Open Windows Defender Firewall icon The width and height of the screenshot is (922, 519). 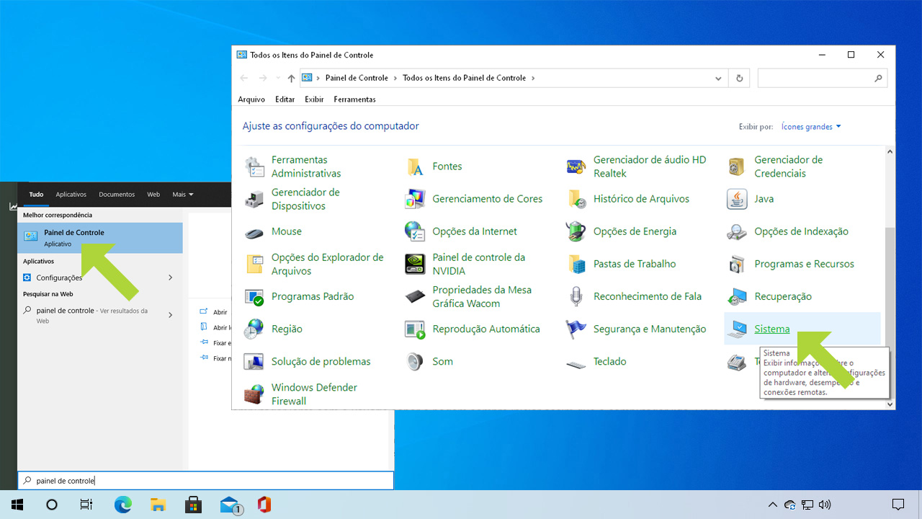254,394
